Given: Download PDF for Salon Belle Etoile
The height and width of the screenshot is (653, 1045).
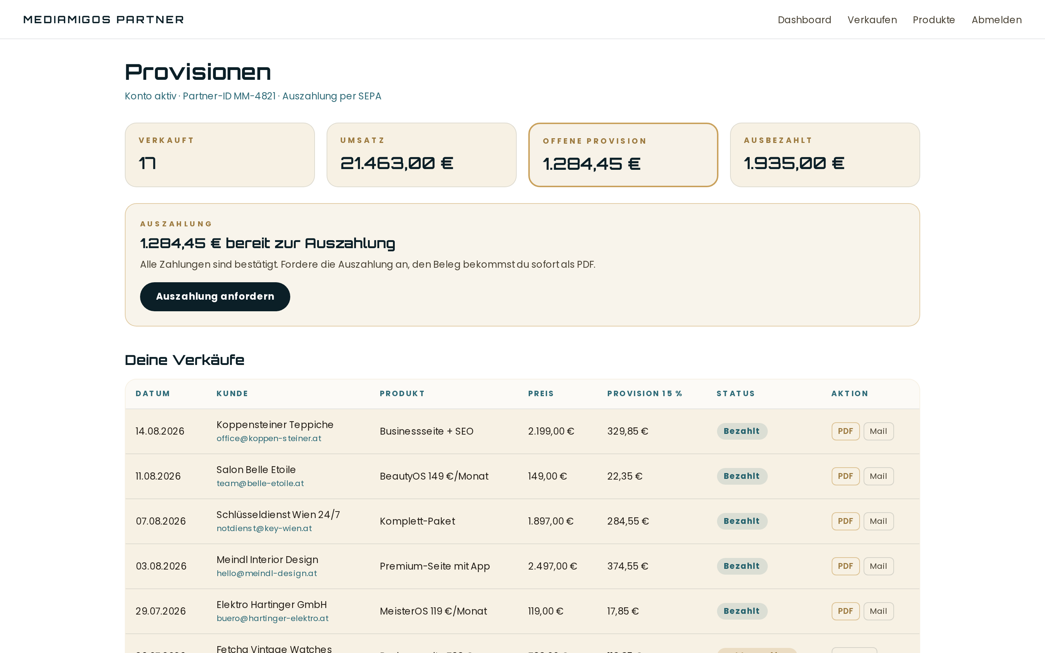Looking at the screenshot, I should [845, 476].
